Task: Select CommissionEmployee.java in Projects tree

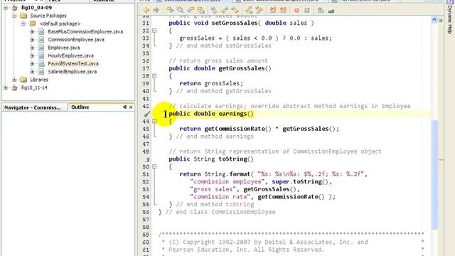Action: click(76, 40)
